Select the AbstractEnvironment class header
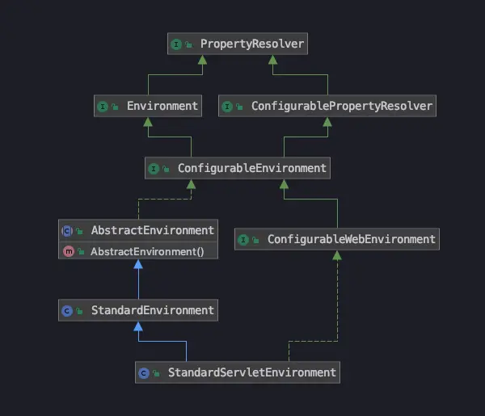Viewport: 485px width, 416px height. tap(138, 230)
